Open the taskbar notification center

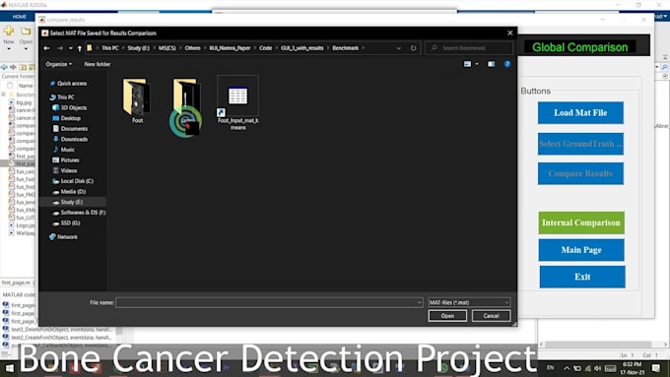[x=656, y=368]
